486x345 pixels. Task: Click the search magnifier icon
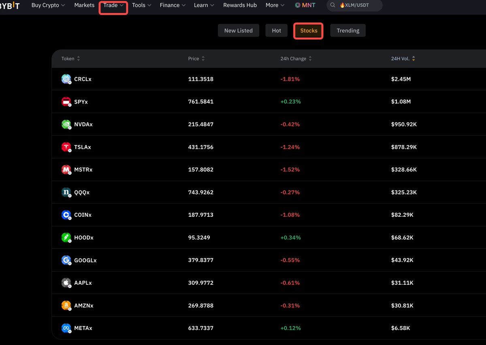[x=333, y=5]
